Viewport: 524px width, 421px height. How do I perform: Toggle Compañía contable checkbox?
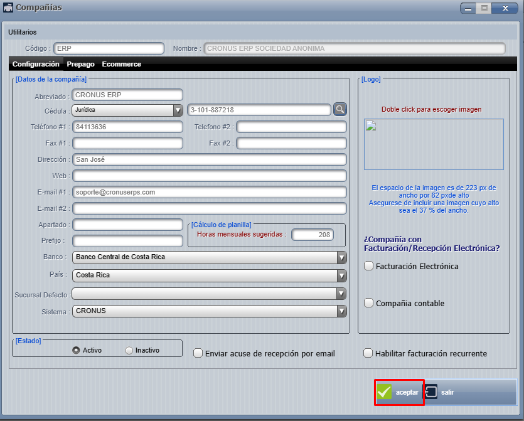(x=368, y=303)
